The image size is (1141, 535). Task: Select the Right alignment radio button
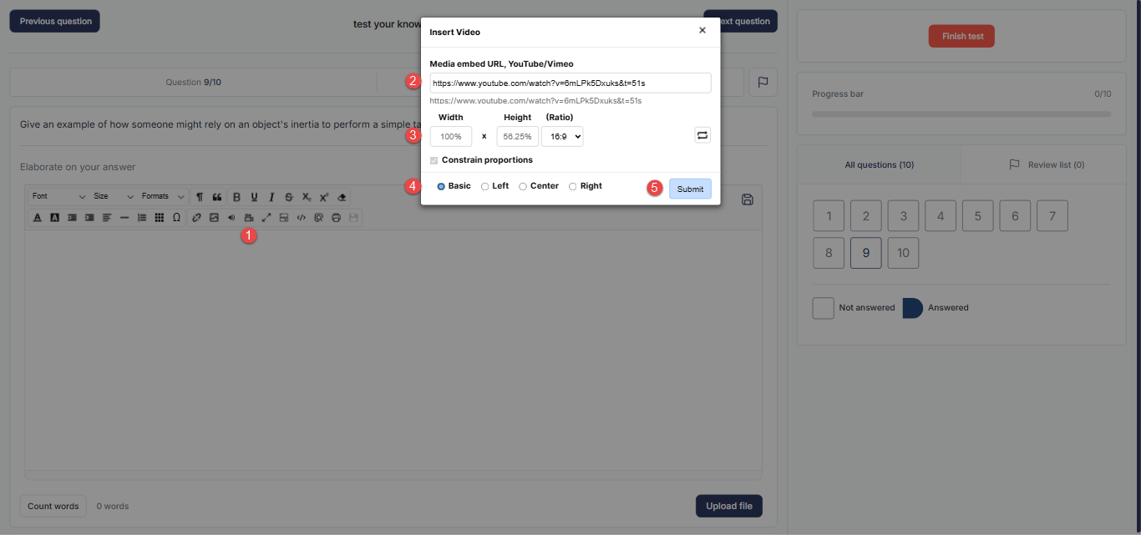[x=573, y=186]
